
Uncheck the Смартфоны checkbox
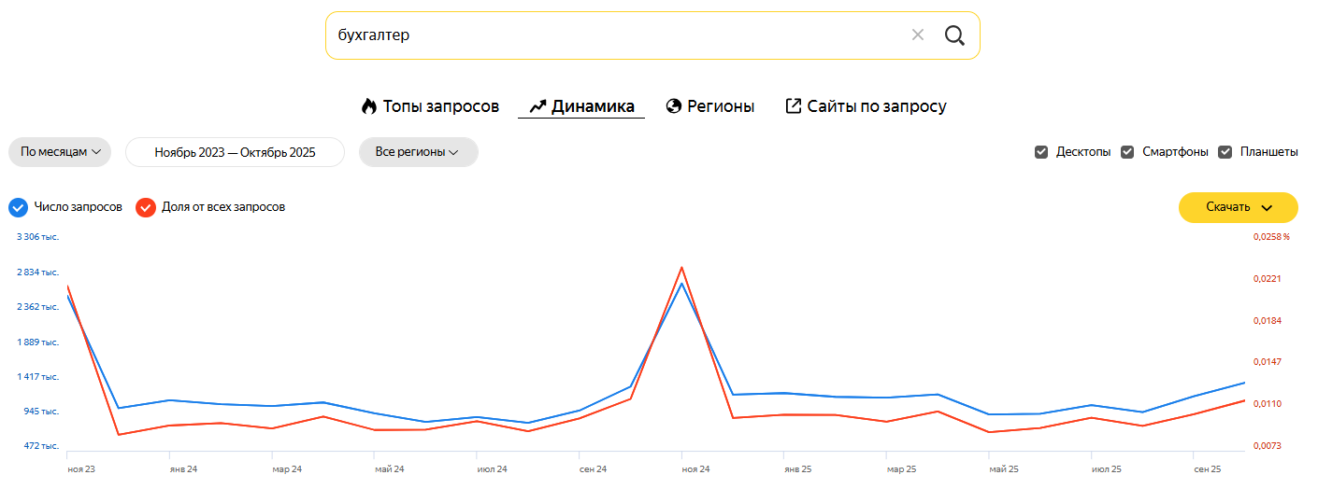(x=1127, y=152)
